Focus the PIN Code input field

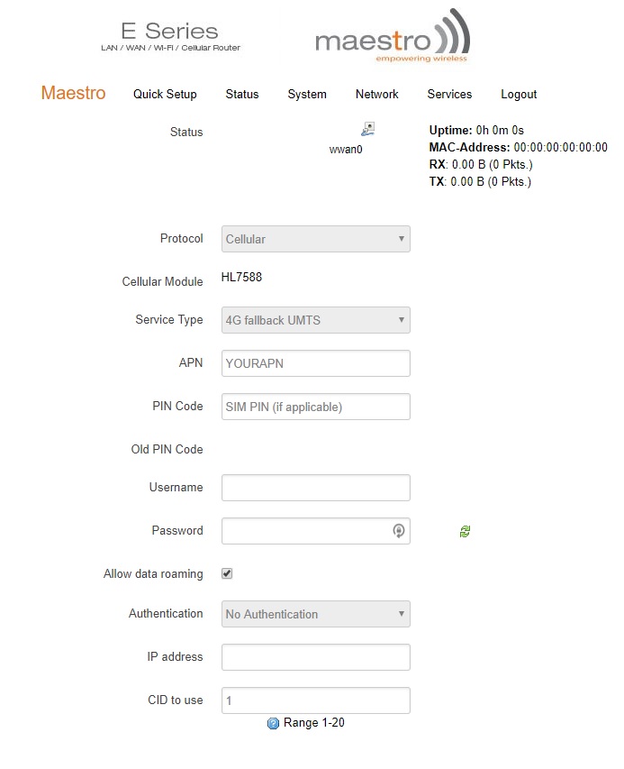(316, 407)
